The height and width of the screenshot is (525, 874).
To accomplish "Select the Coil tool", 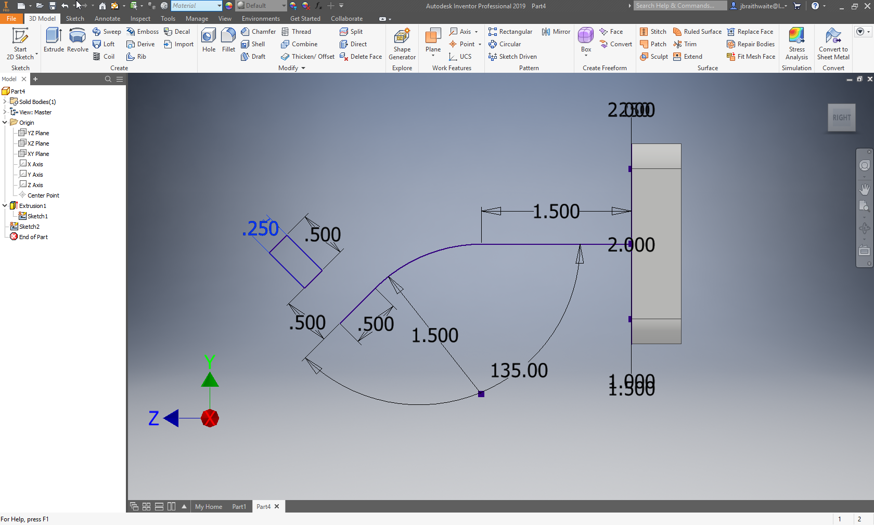I will [104, 57].
